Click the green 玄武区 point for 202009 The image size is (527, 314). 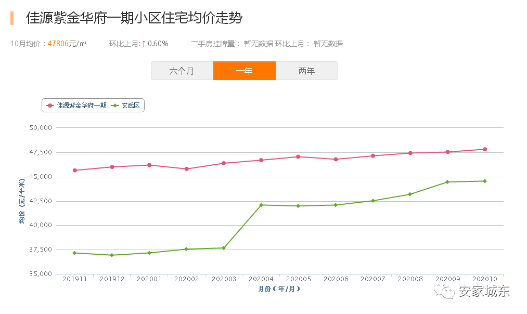[447, 182]
